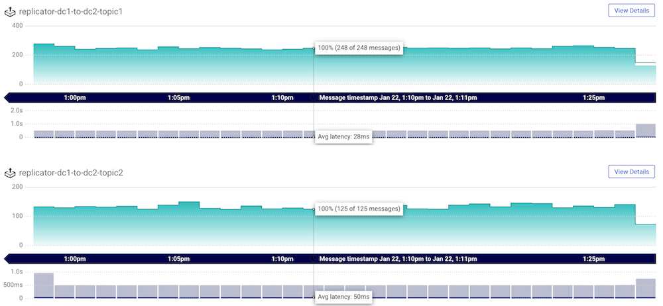Click the Message timestamp label on topic2's timeline
The width and height of the screenshot is (663, 306).
point(398,259)
